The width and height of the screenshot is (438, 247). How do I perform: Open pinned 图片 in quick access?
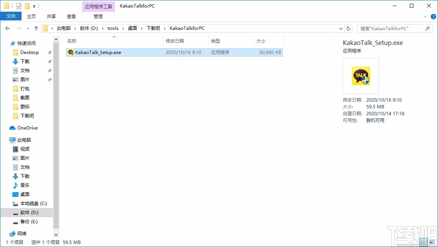tap(25, 80)
